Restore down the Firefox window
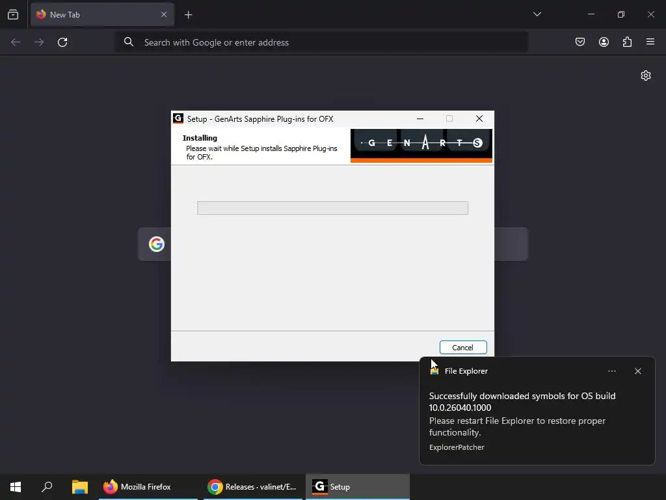666x500 pixels. 621,14
